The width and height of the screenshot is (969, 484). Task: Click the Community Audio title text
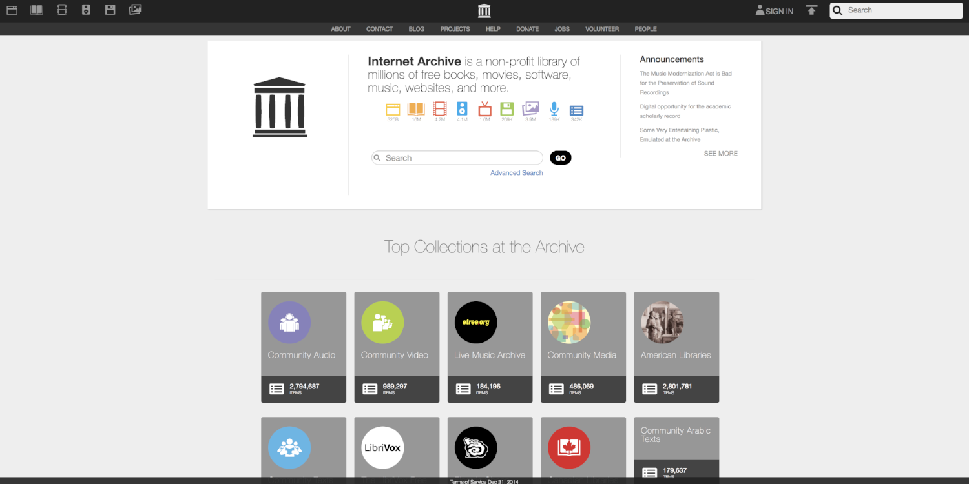302,355
